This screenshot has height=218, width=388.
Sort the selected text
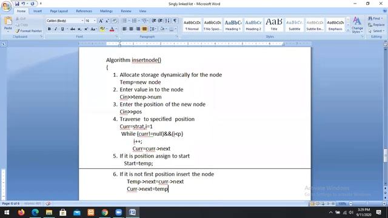(167, 21)
